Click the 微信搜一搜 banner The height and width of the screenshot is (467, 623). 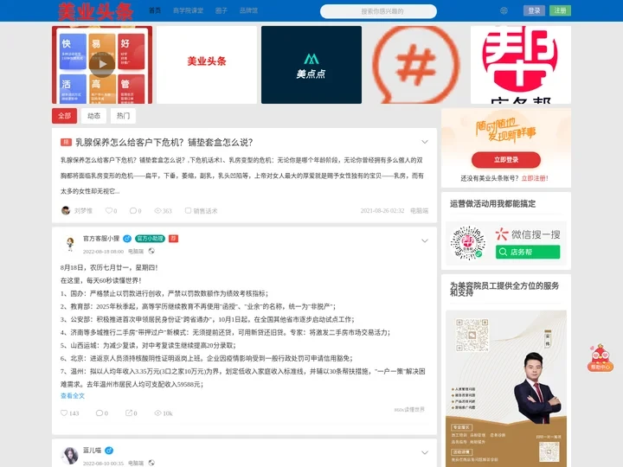[x=506, y=243]
